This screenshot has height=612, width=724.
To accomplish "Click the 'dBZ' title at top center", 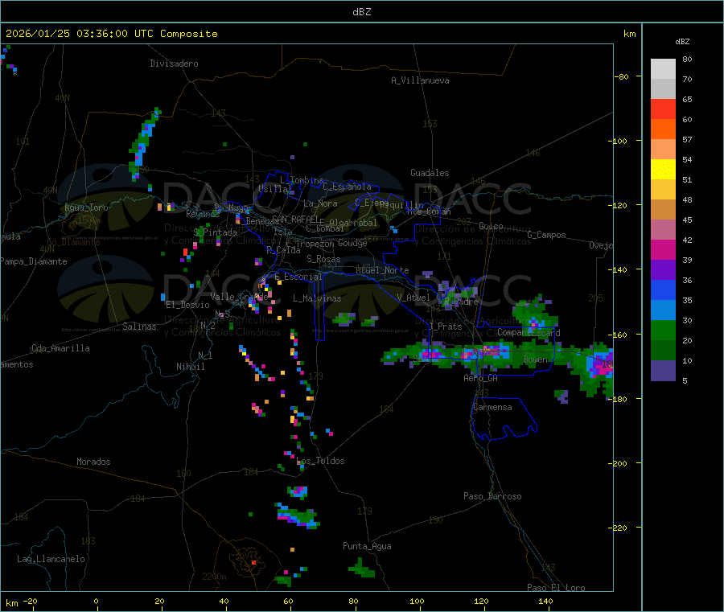I will point(361,12).
